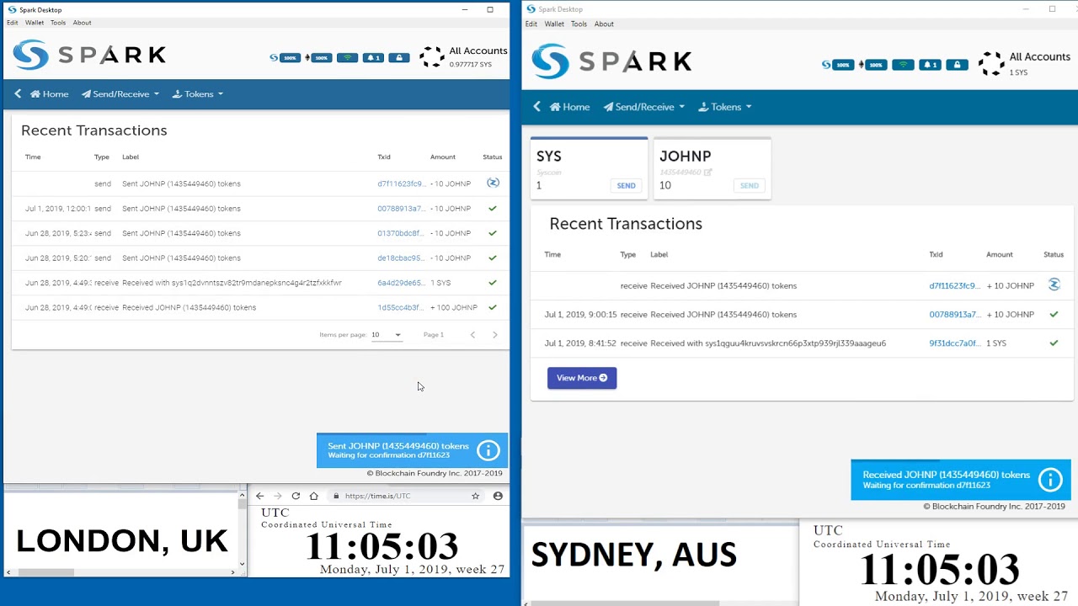Click the 'Jul 1, 2019, 9:00:15' time cell
The width and height of the screenshot is (1078, 606).
[580, 314]
